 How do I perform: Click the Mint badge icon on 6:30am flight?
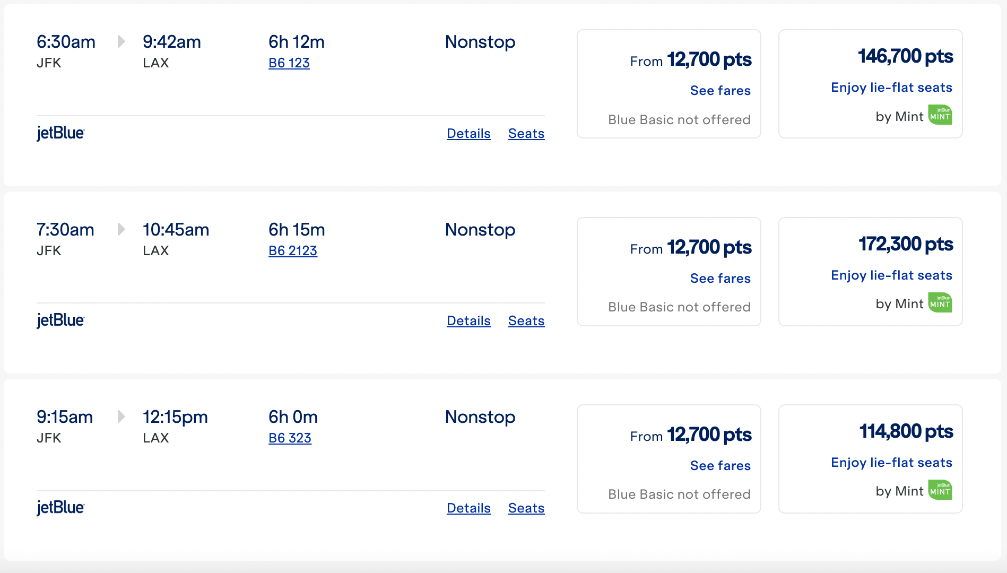click(940, 115)
